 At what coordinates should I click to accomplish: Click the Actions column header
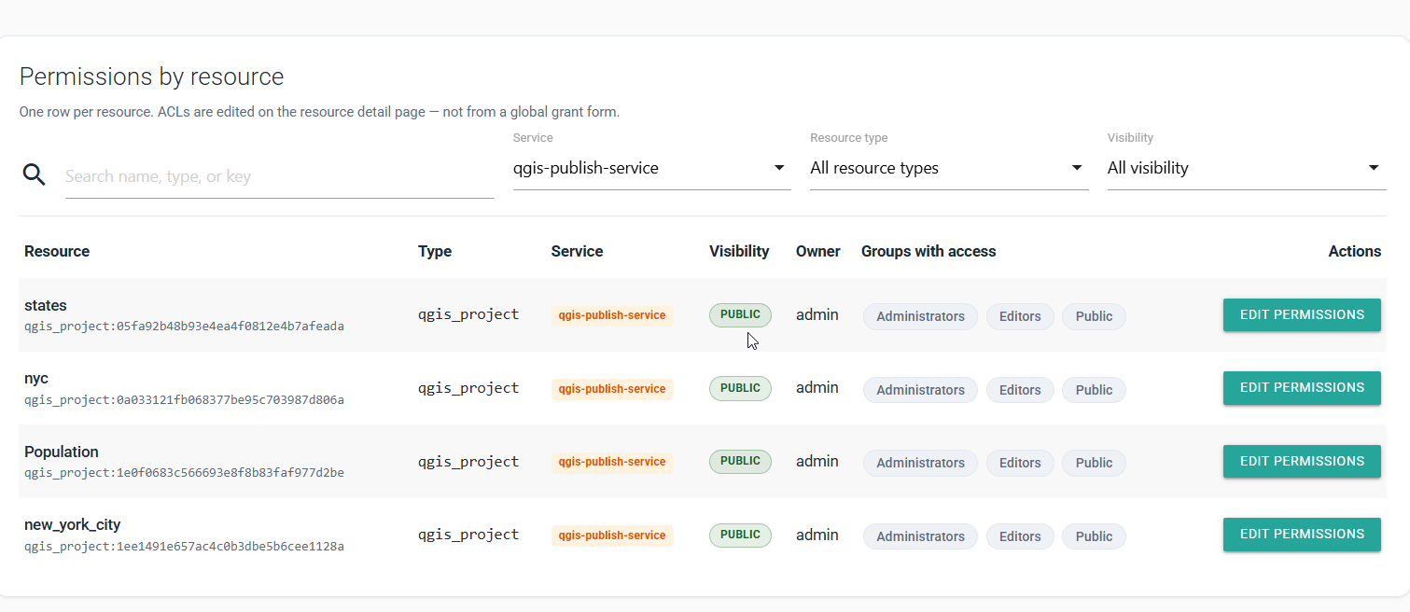tap(1355, 251)
